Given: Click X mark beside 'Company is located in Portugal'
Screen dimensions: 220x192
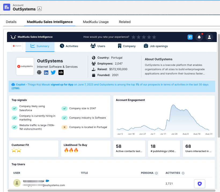Looking at the screenshot, I should point(65,127).
